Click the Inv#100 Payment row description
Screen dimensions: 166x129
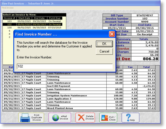tap(58, 86)
